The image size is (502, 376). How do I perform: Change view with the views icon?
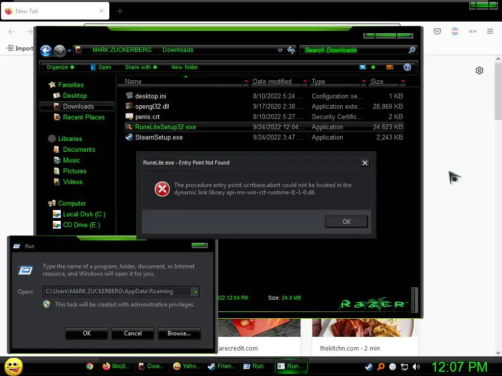[x=363, y=67]
